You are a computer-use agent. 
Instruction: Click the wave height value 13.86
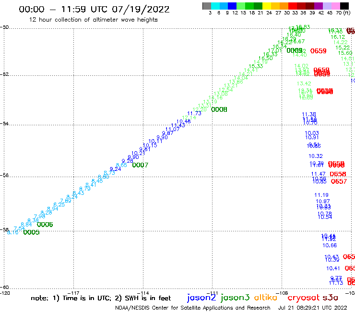point(236,82)
